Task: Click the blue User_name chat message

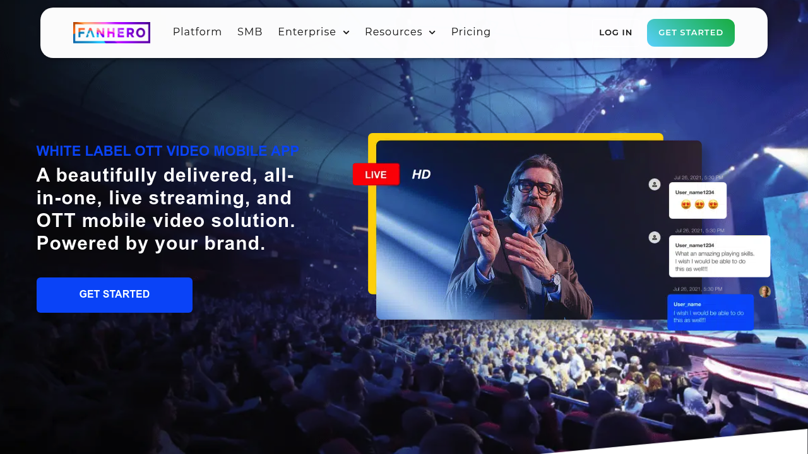Action: [x=710, y=312]
